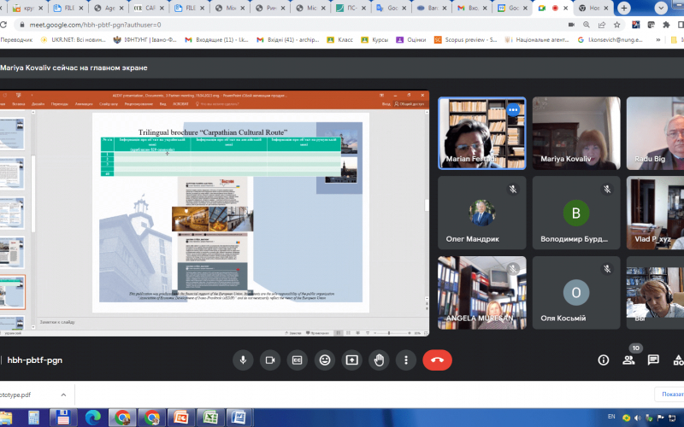Open Microsoft Edge from the taskbar
The image size is (684, 427).
click(x=93, y=418)
